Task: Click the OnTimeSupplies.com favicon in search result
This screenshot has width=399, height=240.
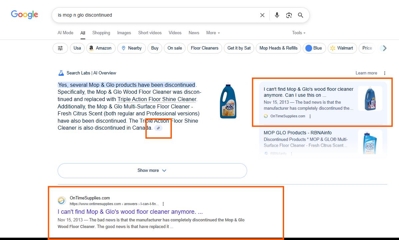Action: pos(62,201)
